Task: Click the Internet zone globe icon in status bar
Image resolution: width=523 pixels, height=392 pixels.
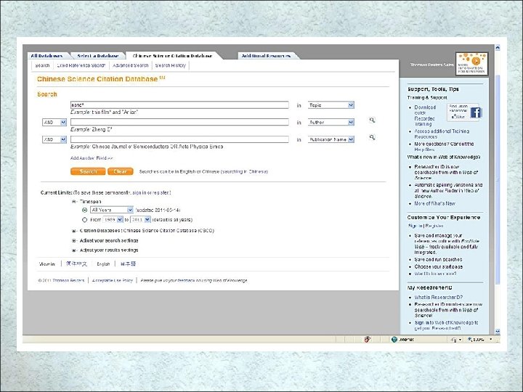Action: tap(394, 339)
